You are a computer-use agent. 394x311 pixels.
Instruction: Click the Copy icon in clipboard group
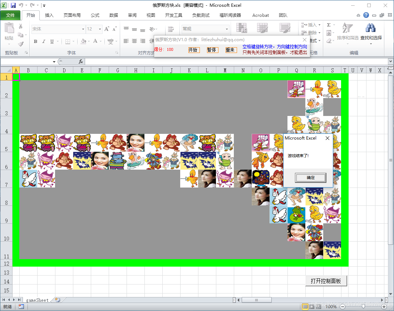[21, 35]
